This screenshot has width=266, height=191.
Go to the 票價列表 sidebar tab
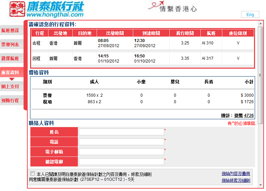pos(10,44)
